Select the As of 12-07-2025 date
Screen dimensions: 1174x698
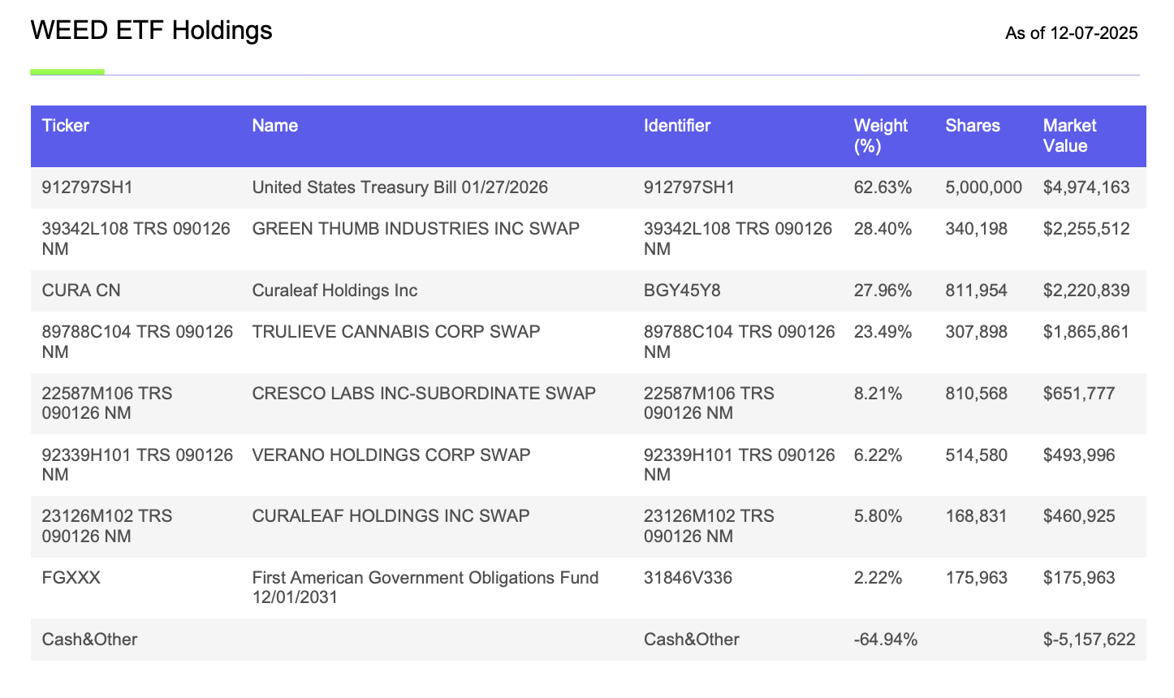1071,33
